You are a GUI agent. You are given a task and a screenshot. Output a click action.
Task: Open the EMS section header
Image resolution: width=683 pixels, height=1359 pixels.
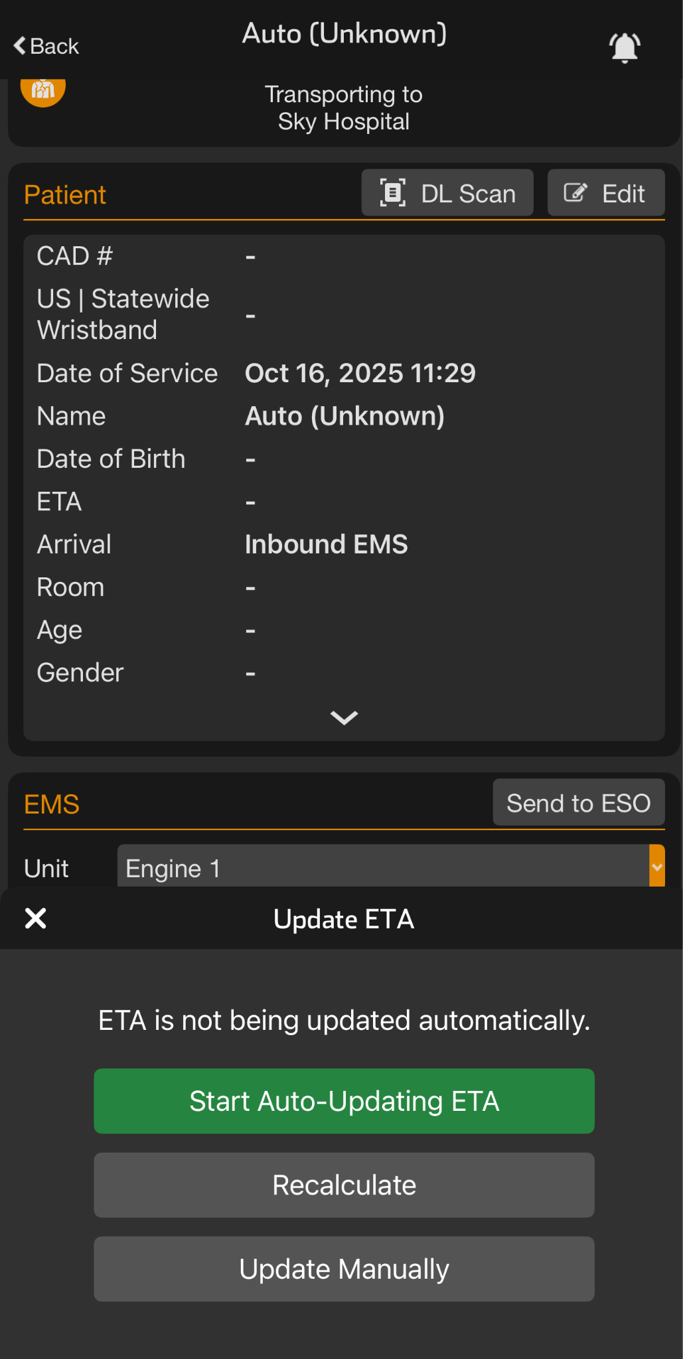click(x=52, y=804)
